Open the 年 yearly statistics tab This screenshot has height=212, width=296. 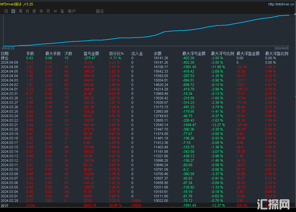[41, 11]
